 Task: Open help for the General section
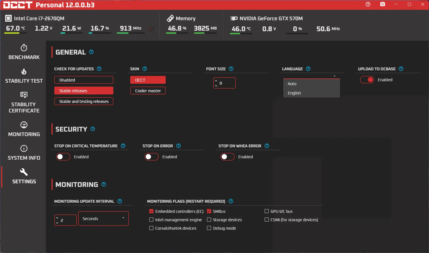pyautogui.click(x=91, y=52)
